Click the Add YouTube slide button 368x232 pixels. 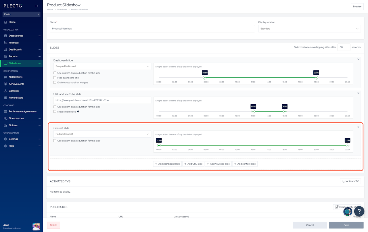click(x=218, y=164)
